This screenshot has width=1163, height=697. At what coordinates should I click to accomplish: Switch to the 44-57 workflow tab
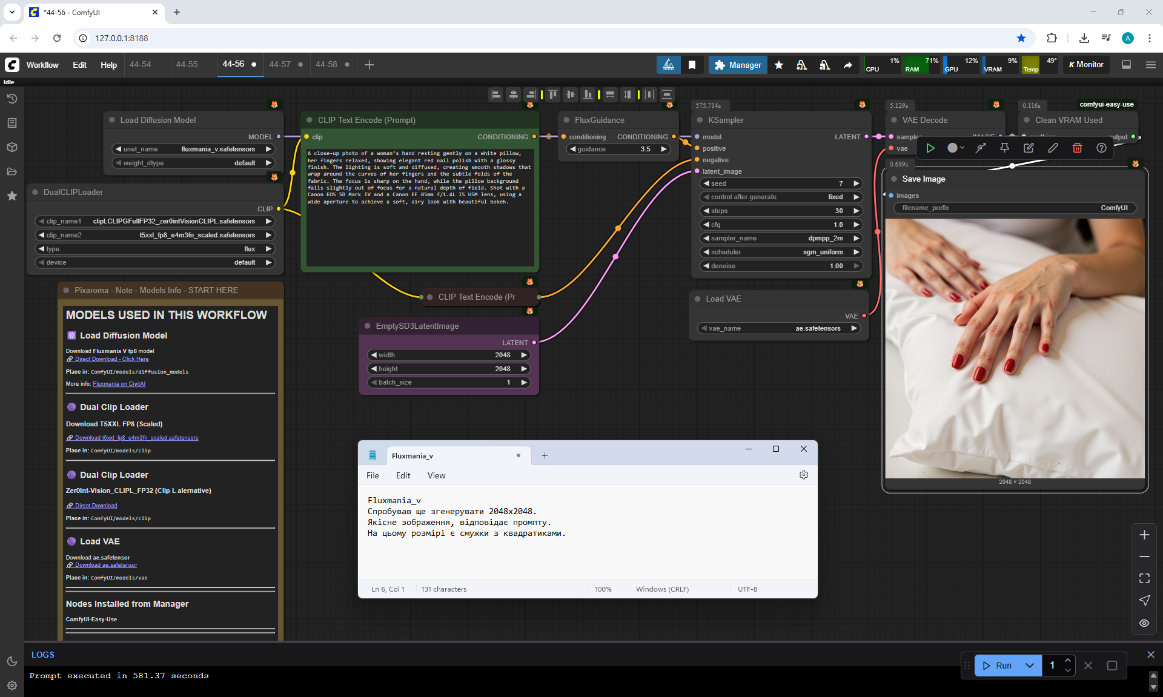coord(280,64)
